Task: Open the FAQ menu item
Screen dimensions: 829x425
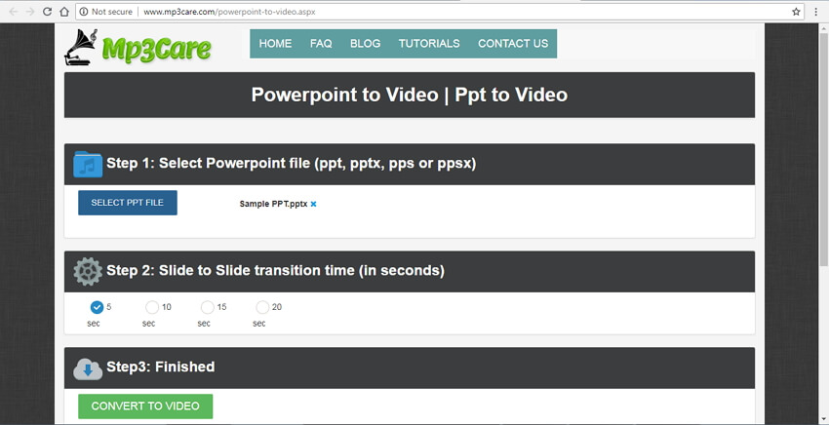Action: [x=321, y=43]
